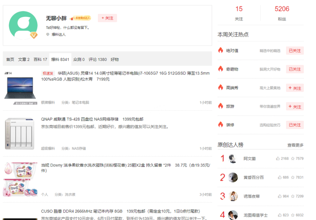Click the flame icon beside 高端秀
316x220 pixels.
tap(221, 88)
